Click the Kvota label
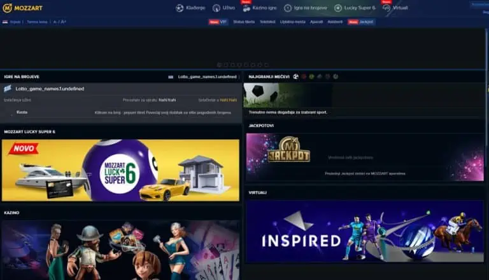The image size is (489, 280). point(22,112)
